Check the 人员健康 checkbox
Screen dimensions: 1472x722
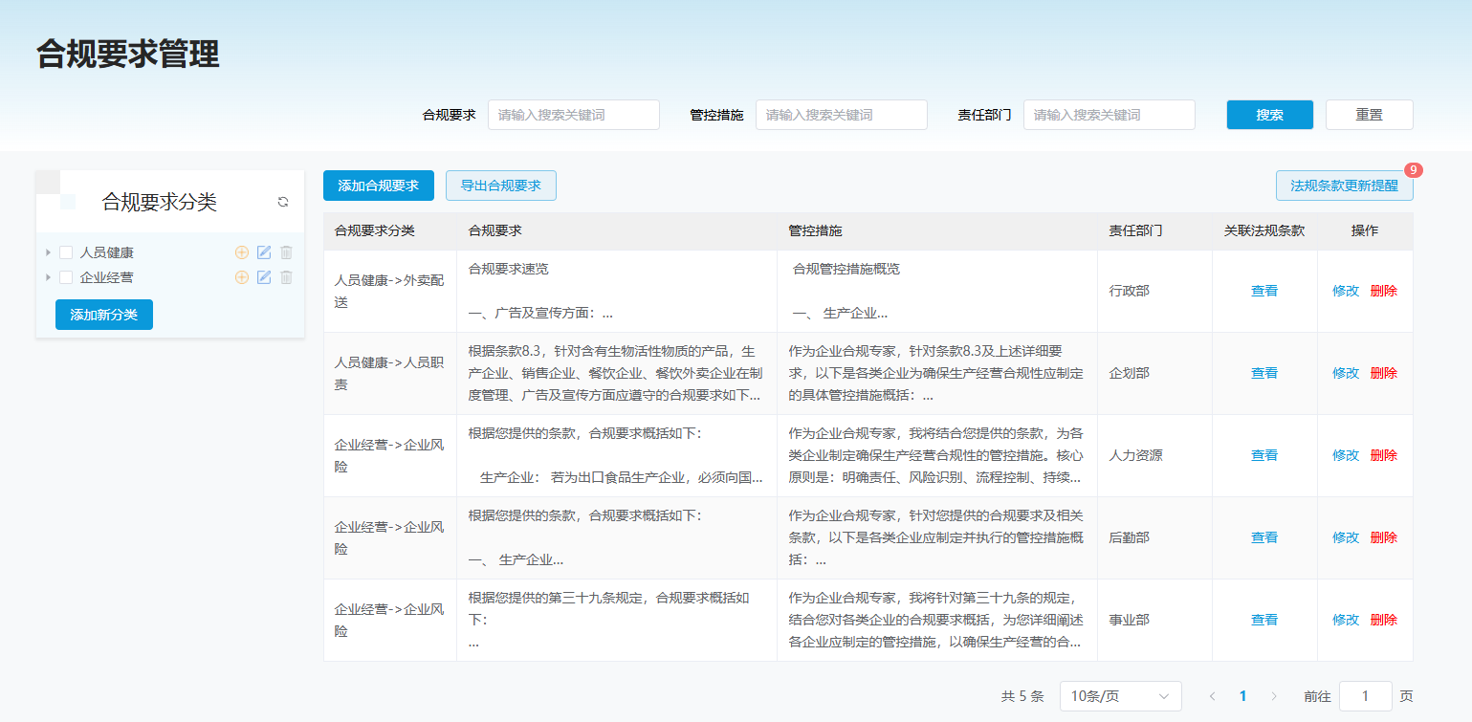point(66,252)
